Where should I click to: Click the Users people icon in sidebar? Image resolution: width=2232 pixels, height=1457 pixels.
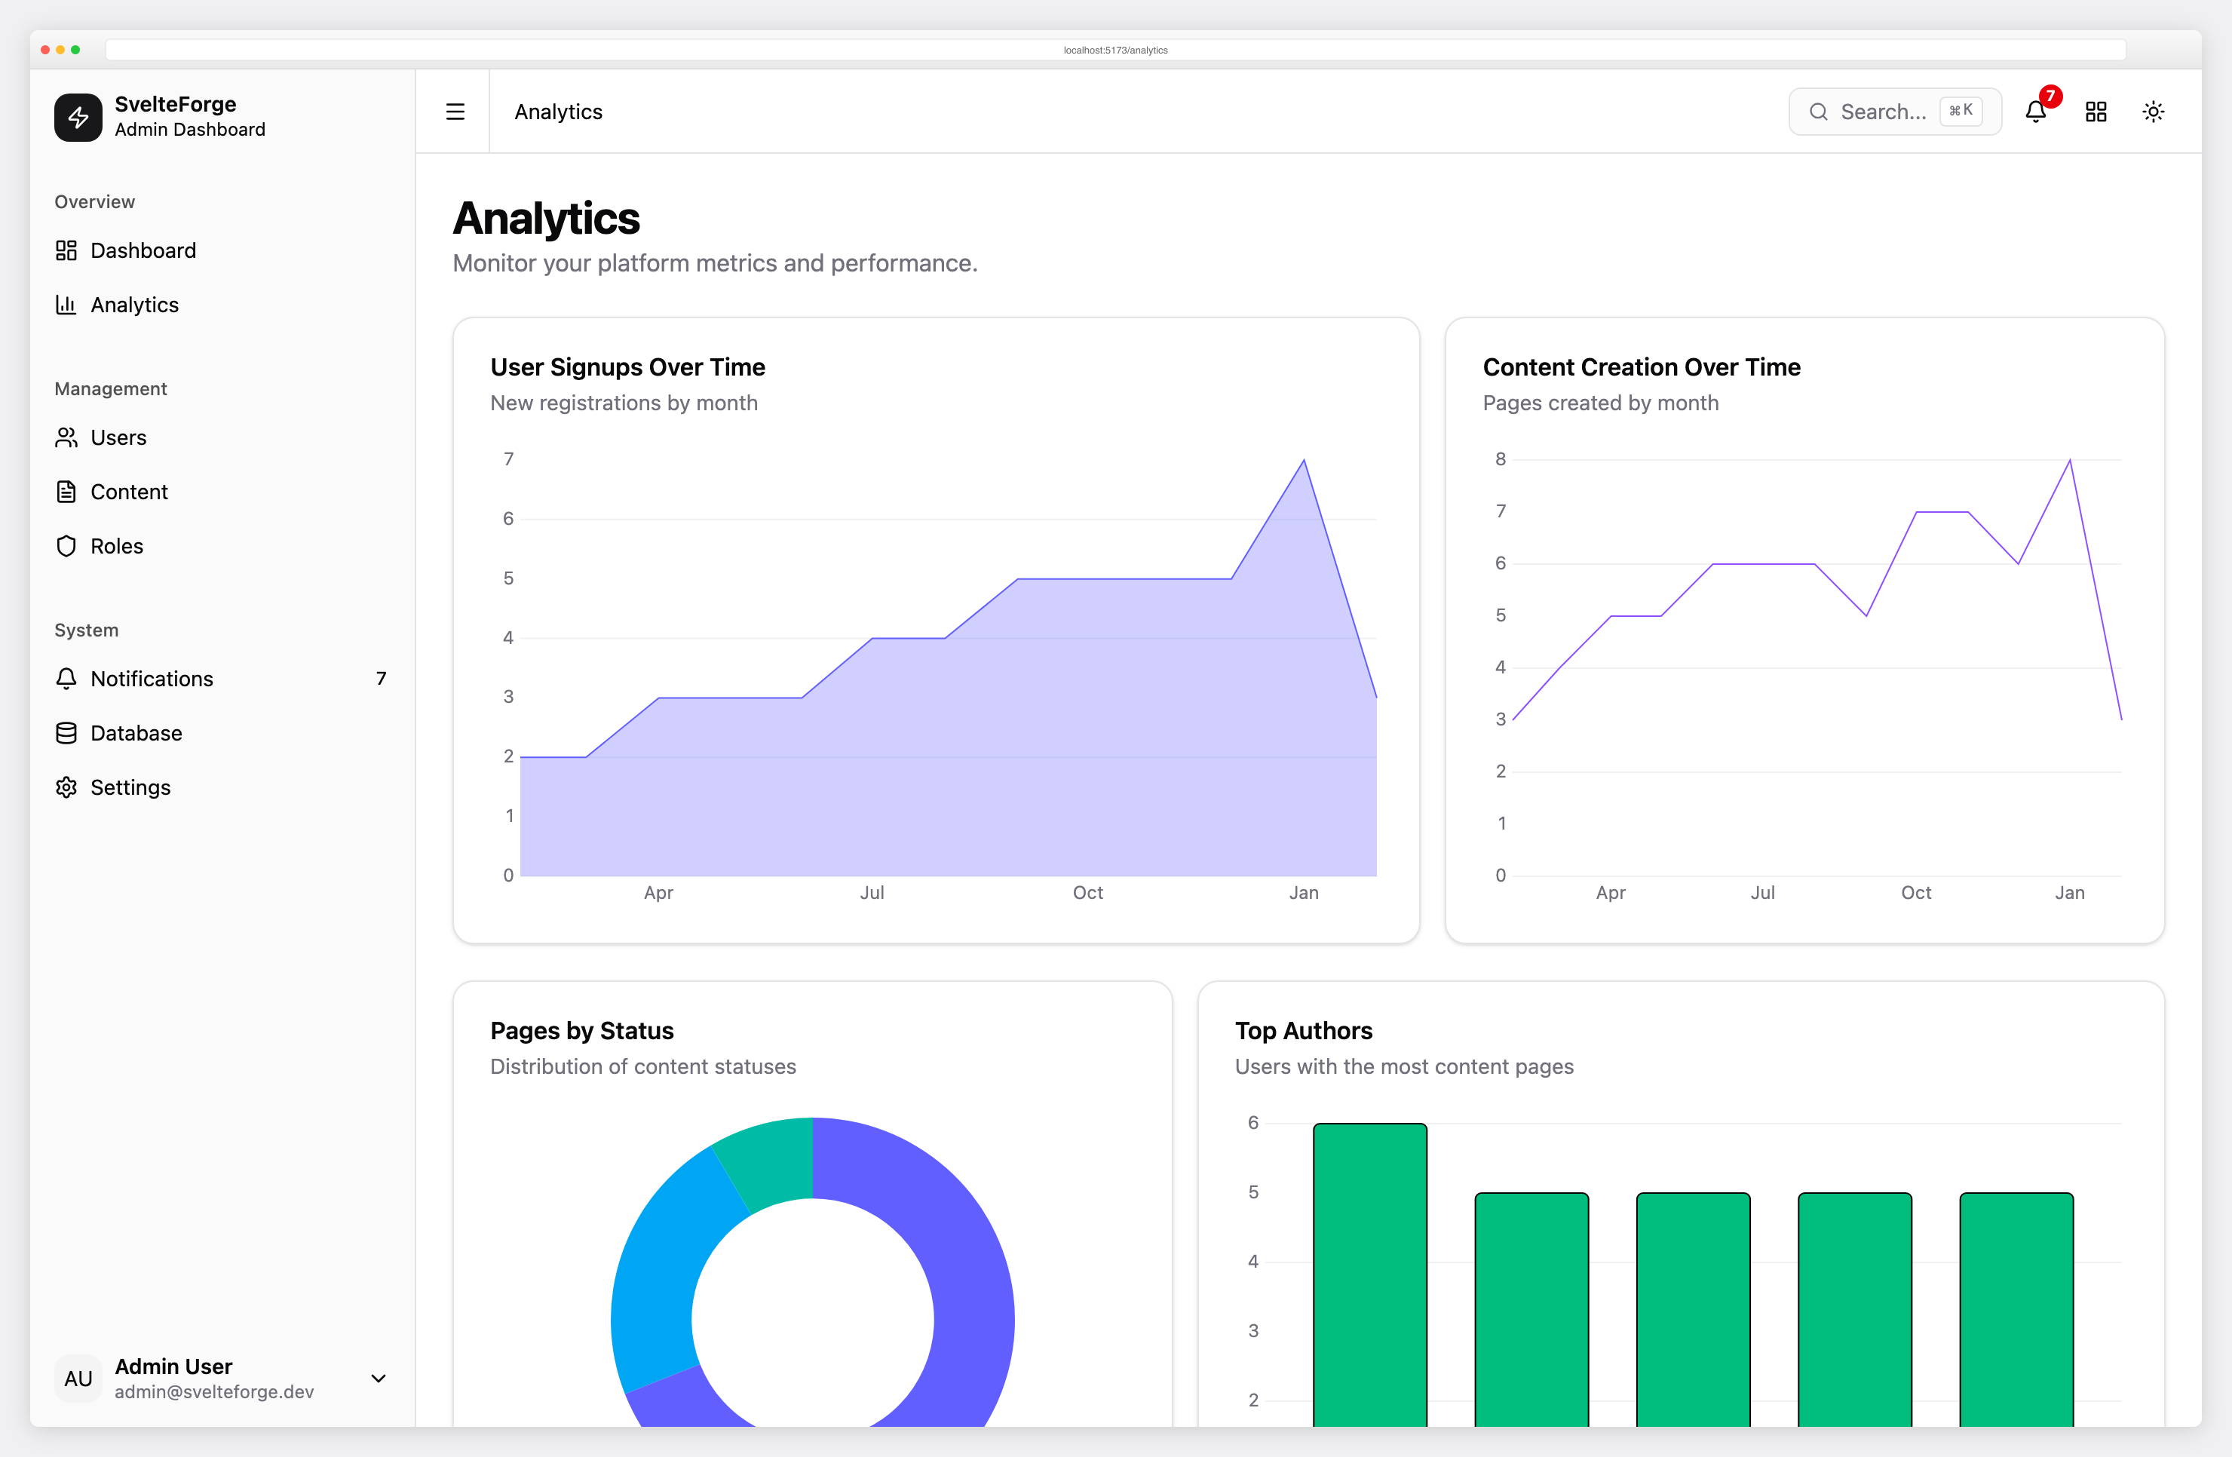point(66,437)
